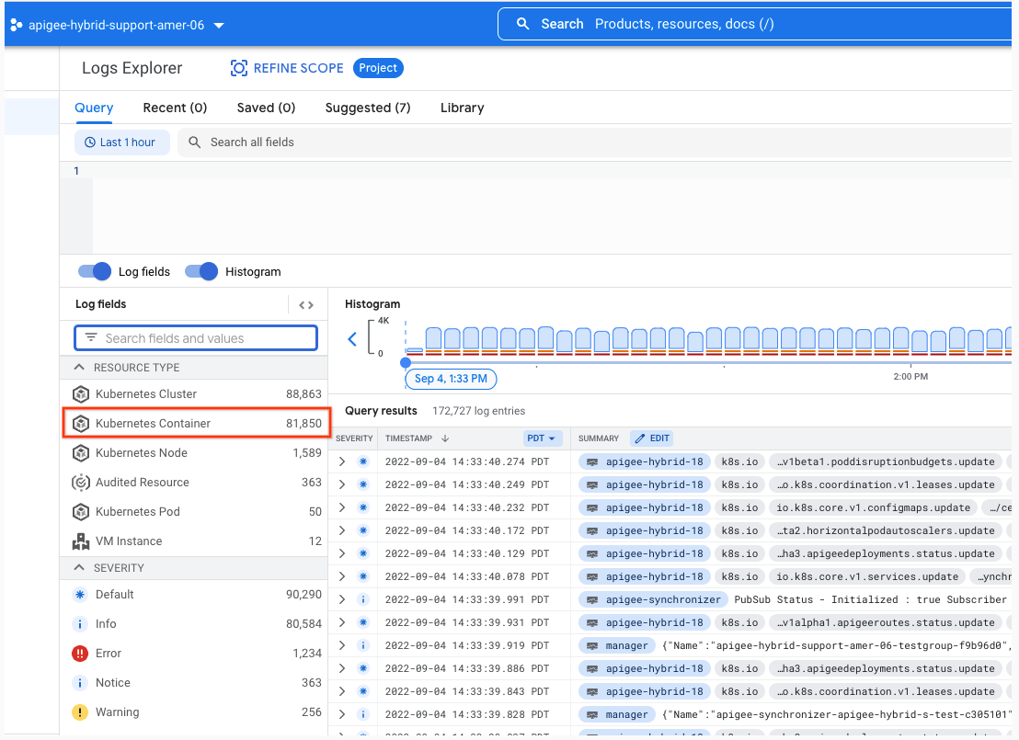This screenshot has width=1019, height=740.
Task: Click the Kubernetes Cluster resource icon
Action: click(81, 394)
